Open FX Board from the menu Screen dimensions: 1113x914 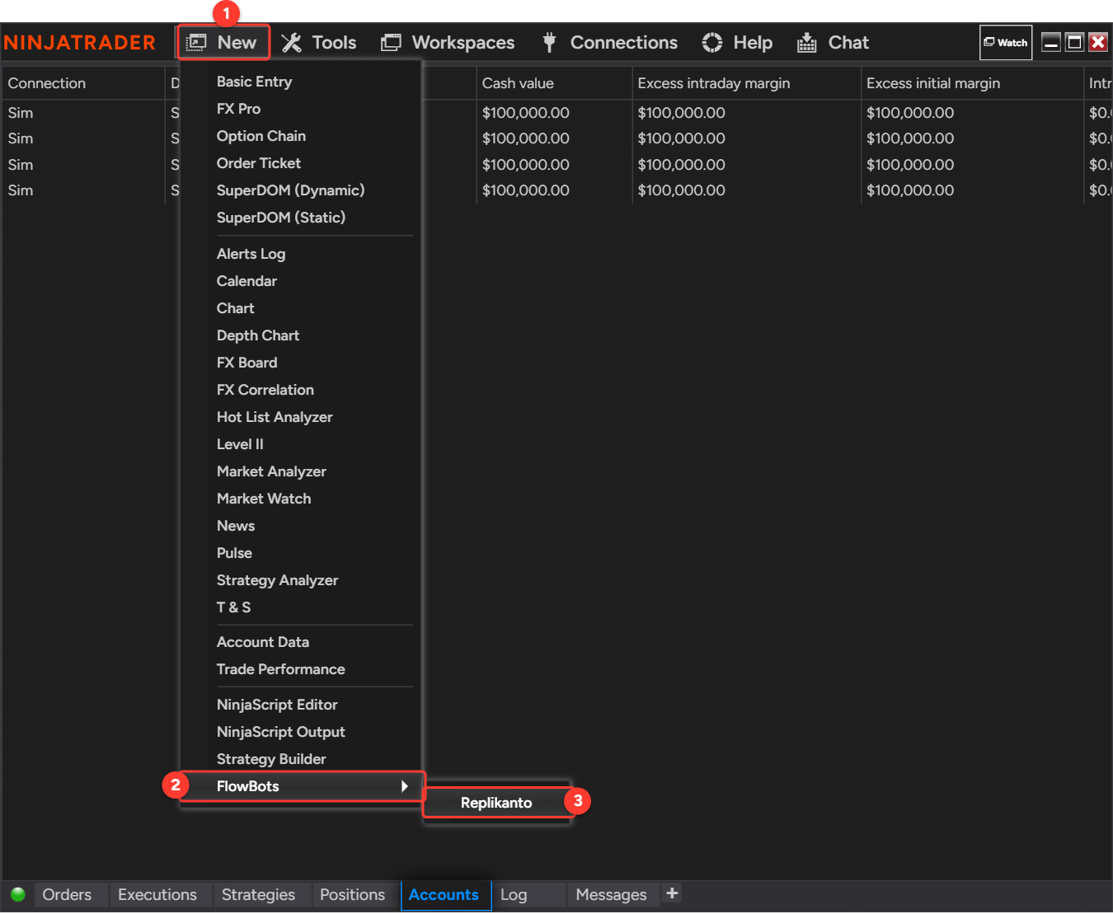tap(247, 363)
